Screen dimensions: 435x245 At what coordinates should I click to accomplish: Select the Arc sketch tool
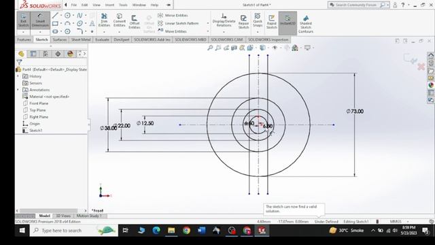click(67, 23)
